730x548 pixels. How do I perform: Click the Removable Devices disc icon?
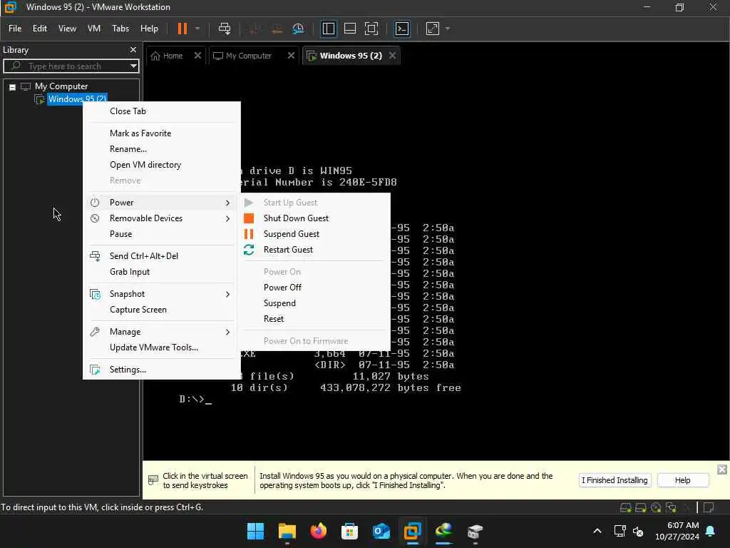point(95,218)
